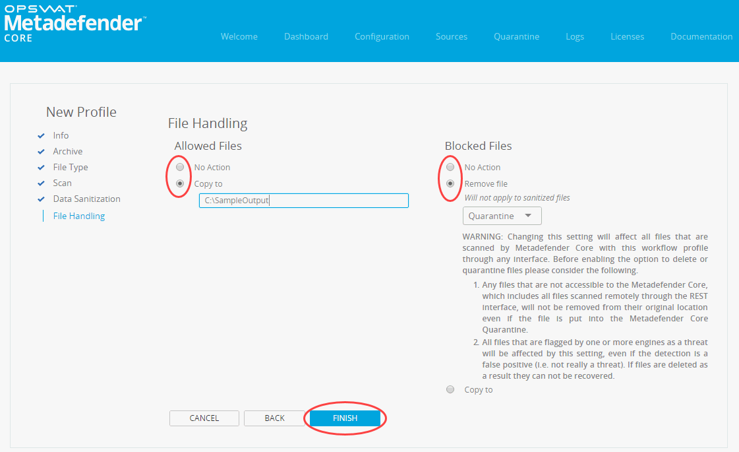This screenshot has width=739, height=452.
Task: Go to the Dashboard tab
Action: tap(306, 36)
